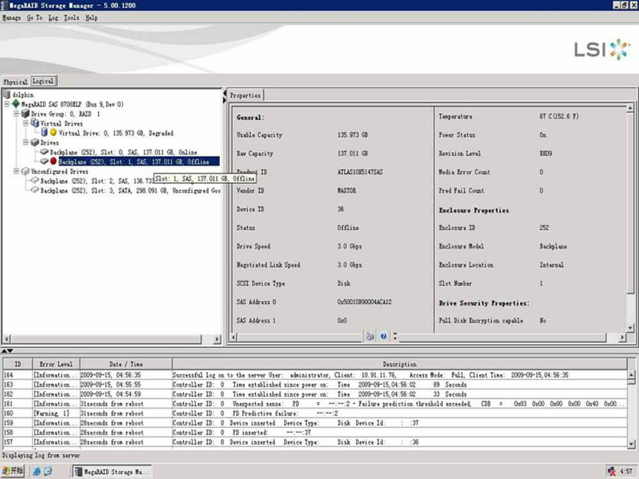Open the Manage menu

pyautogui.click(x=12, y=18)
